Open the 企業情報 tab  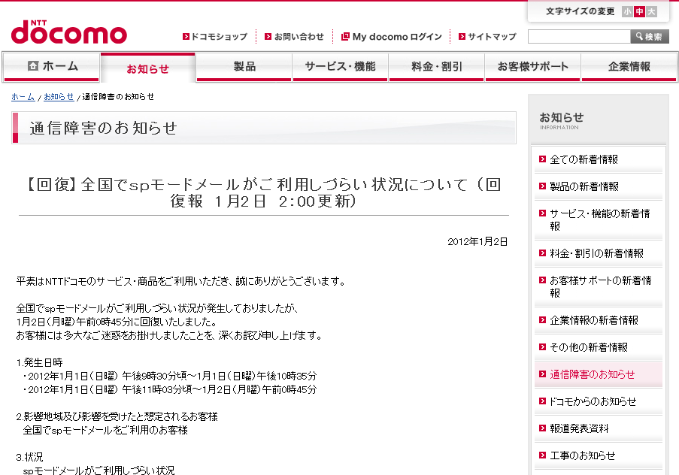pos(629,67)
